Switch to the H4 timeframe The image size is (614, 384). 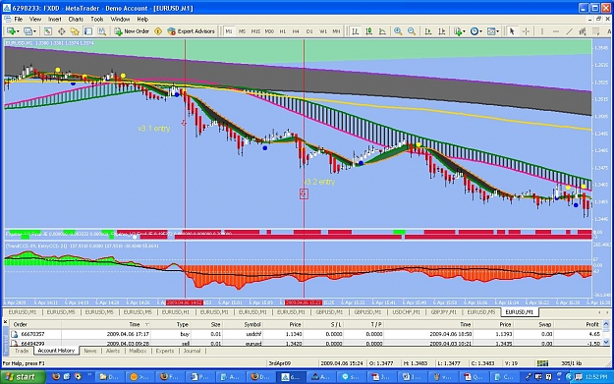296,31
